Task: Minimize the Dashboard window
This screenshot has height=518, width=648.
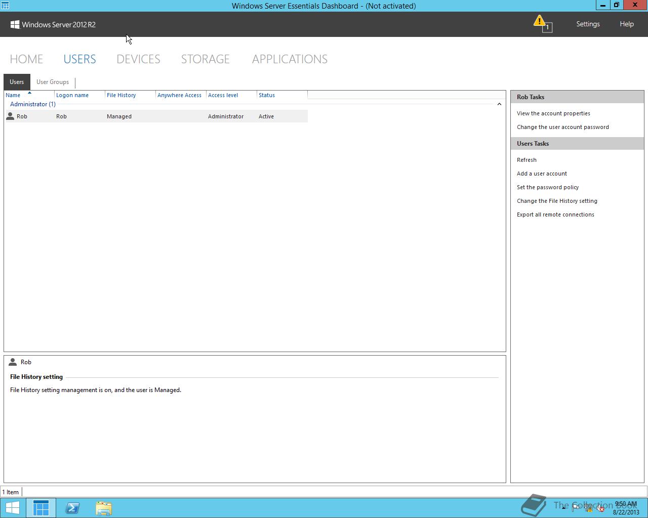Action: coord(602,5)
